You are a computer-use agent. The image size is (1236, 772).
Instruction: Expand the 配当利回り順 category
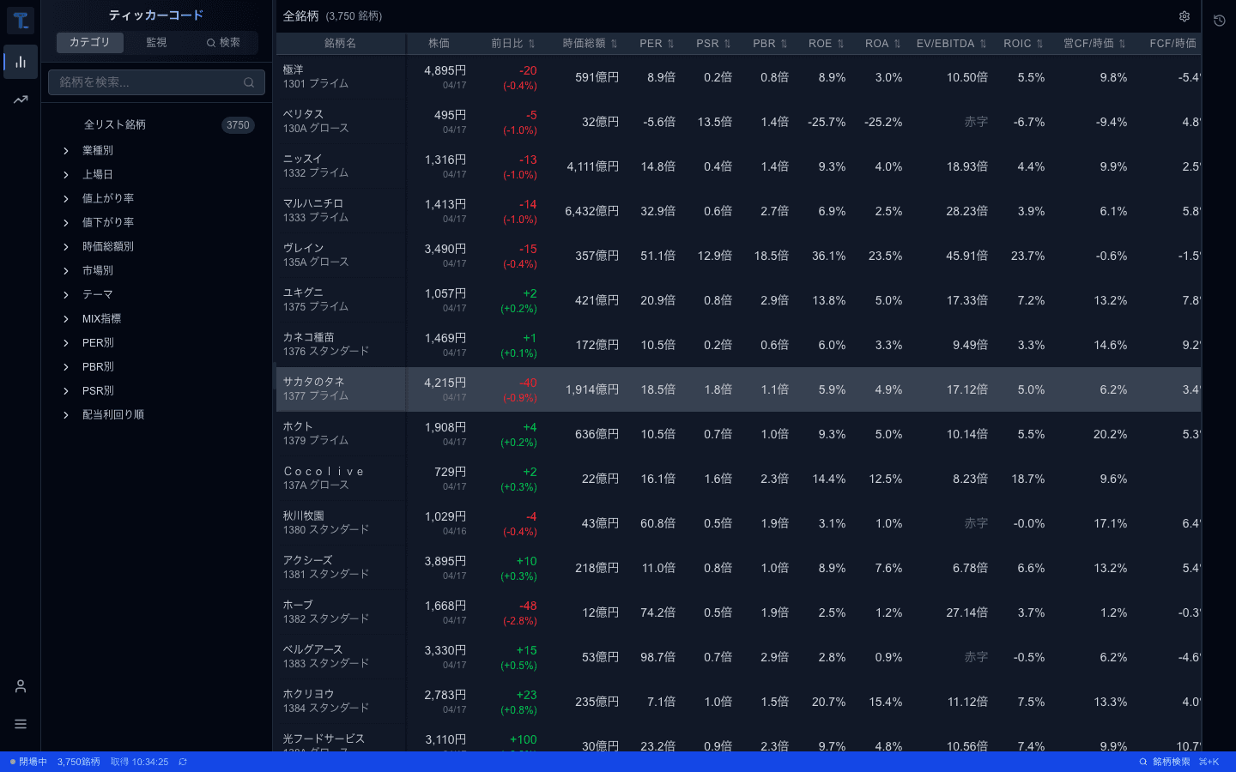click(66, 415)
